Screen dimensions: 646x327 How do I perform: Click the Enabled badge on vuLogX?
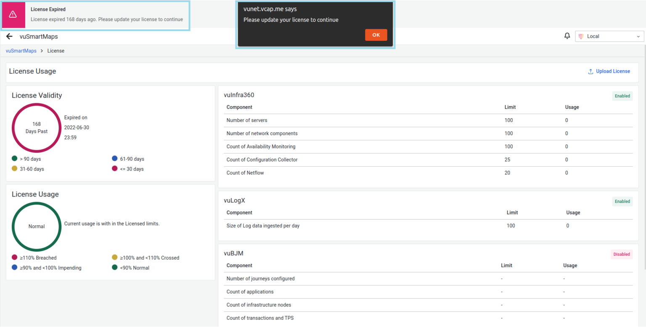[x=622, y=202]
